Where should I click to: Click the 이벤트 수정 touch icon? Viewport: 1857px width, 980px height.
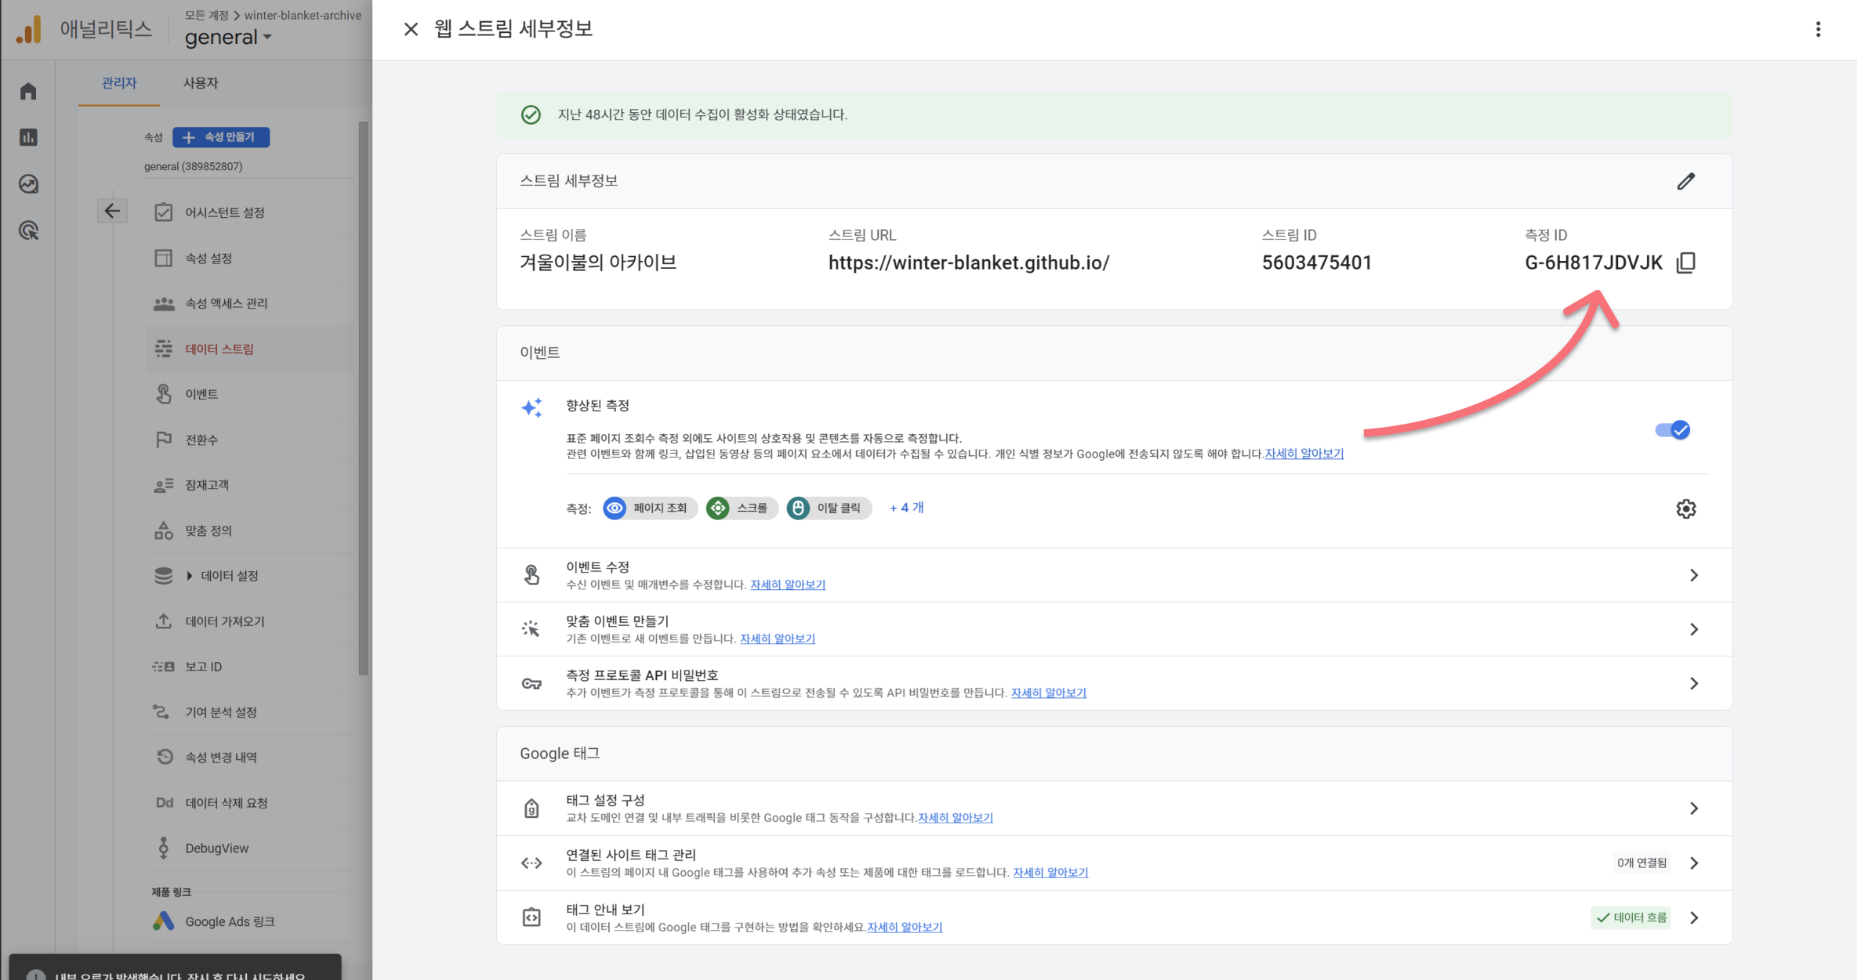pos(531,575)
